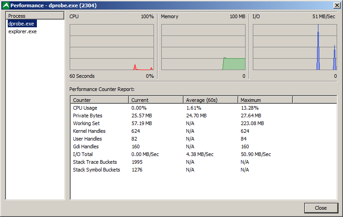Sort by the Current column header

156,100
